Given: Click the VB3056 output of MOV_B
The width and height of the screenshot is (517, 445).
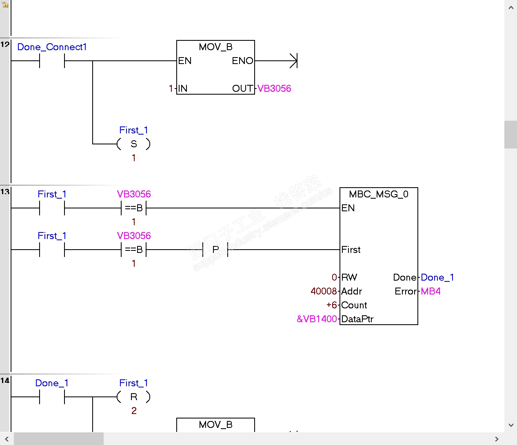Looking at the screenshot, I should point(274,89).
